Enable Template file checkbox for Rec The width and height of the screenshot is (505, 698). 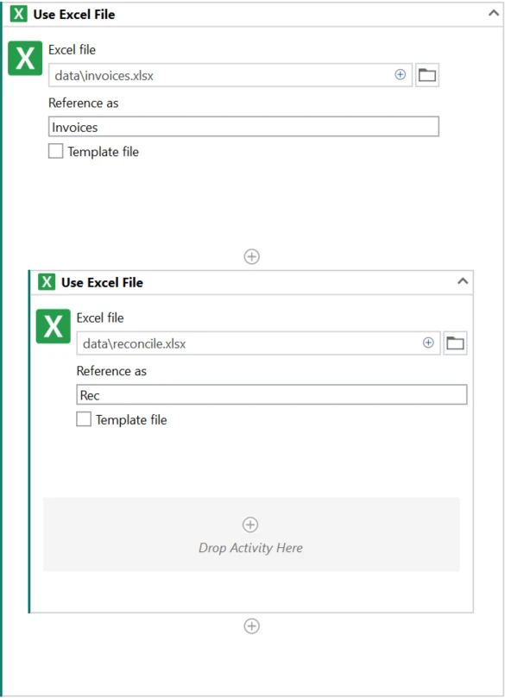[84, 419]
